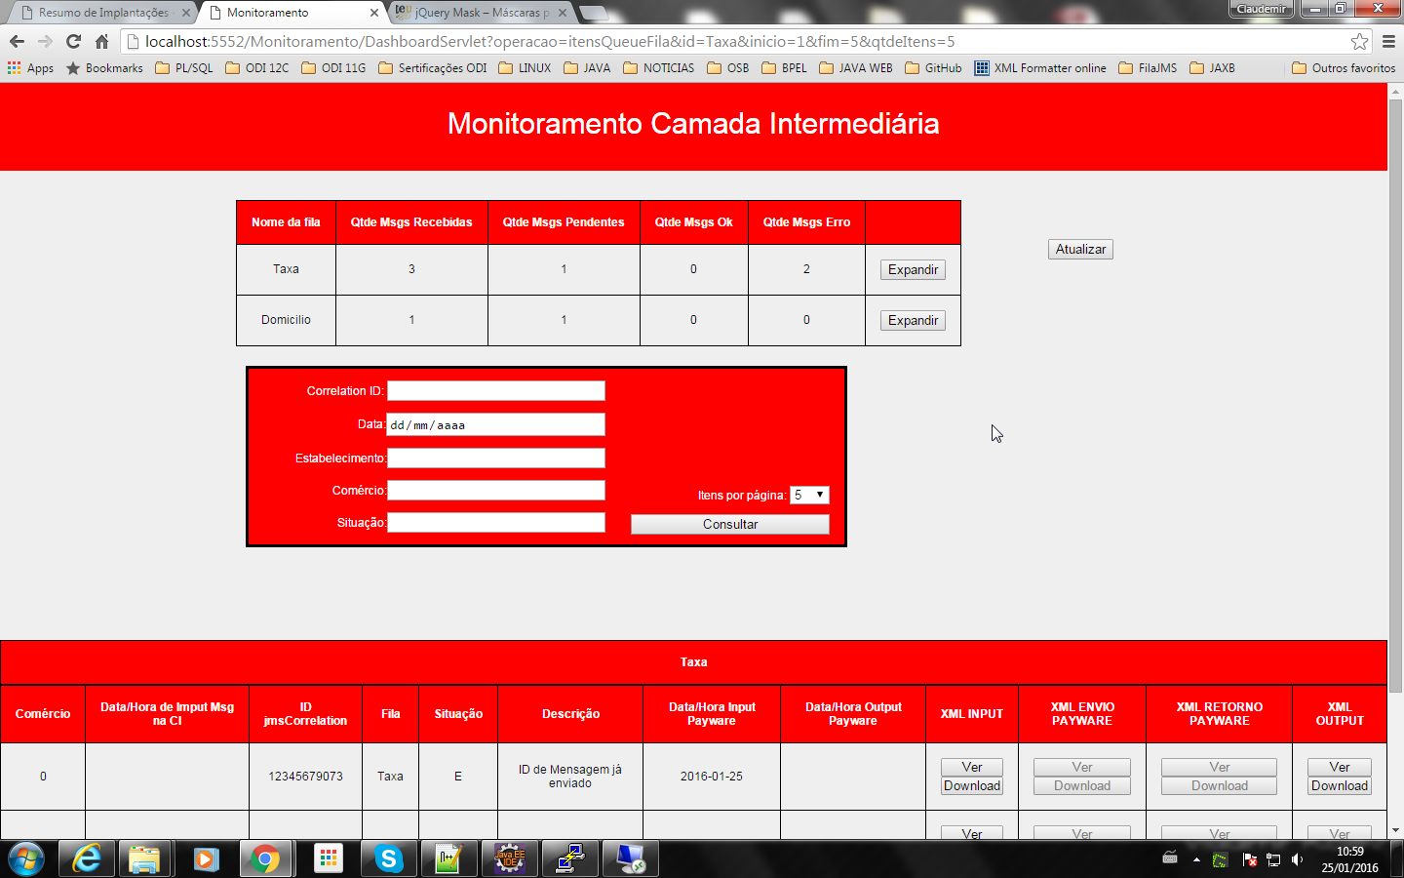The image size is (1404, 878).
Task: Open the GitHub bookmark folder
Action: pos(933,68)
